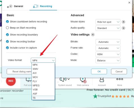Screen dimensions: 134x108
Task: Enable Beep on Start recording
Action: point(7,28)
